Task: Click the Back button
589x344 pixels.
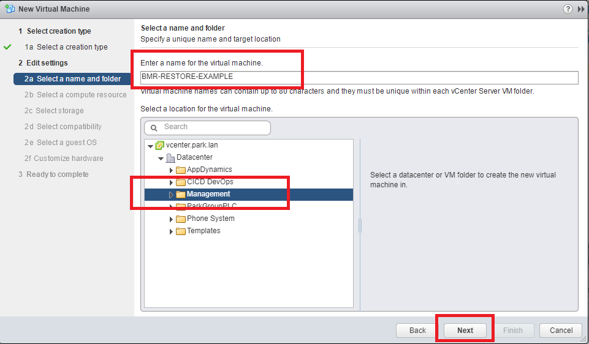Action: [417, 331]
